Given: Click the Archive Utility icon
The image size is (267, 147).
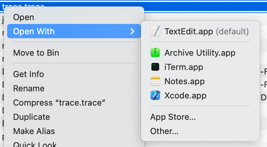Looking at the screenshot, I should (155, 52).
